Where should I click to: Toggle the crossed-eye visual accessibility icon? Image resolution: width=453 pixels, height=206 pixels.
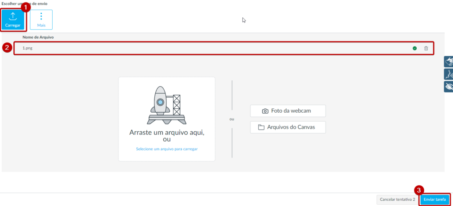pos(449,86)
